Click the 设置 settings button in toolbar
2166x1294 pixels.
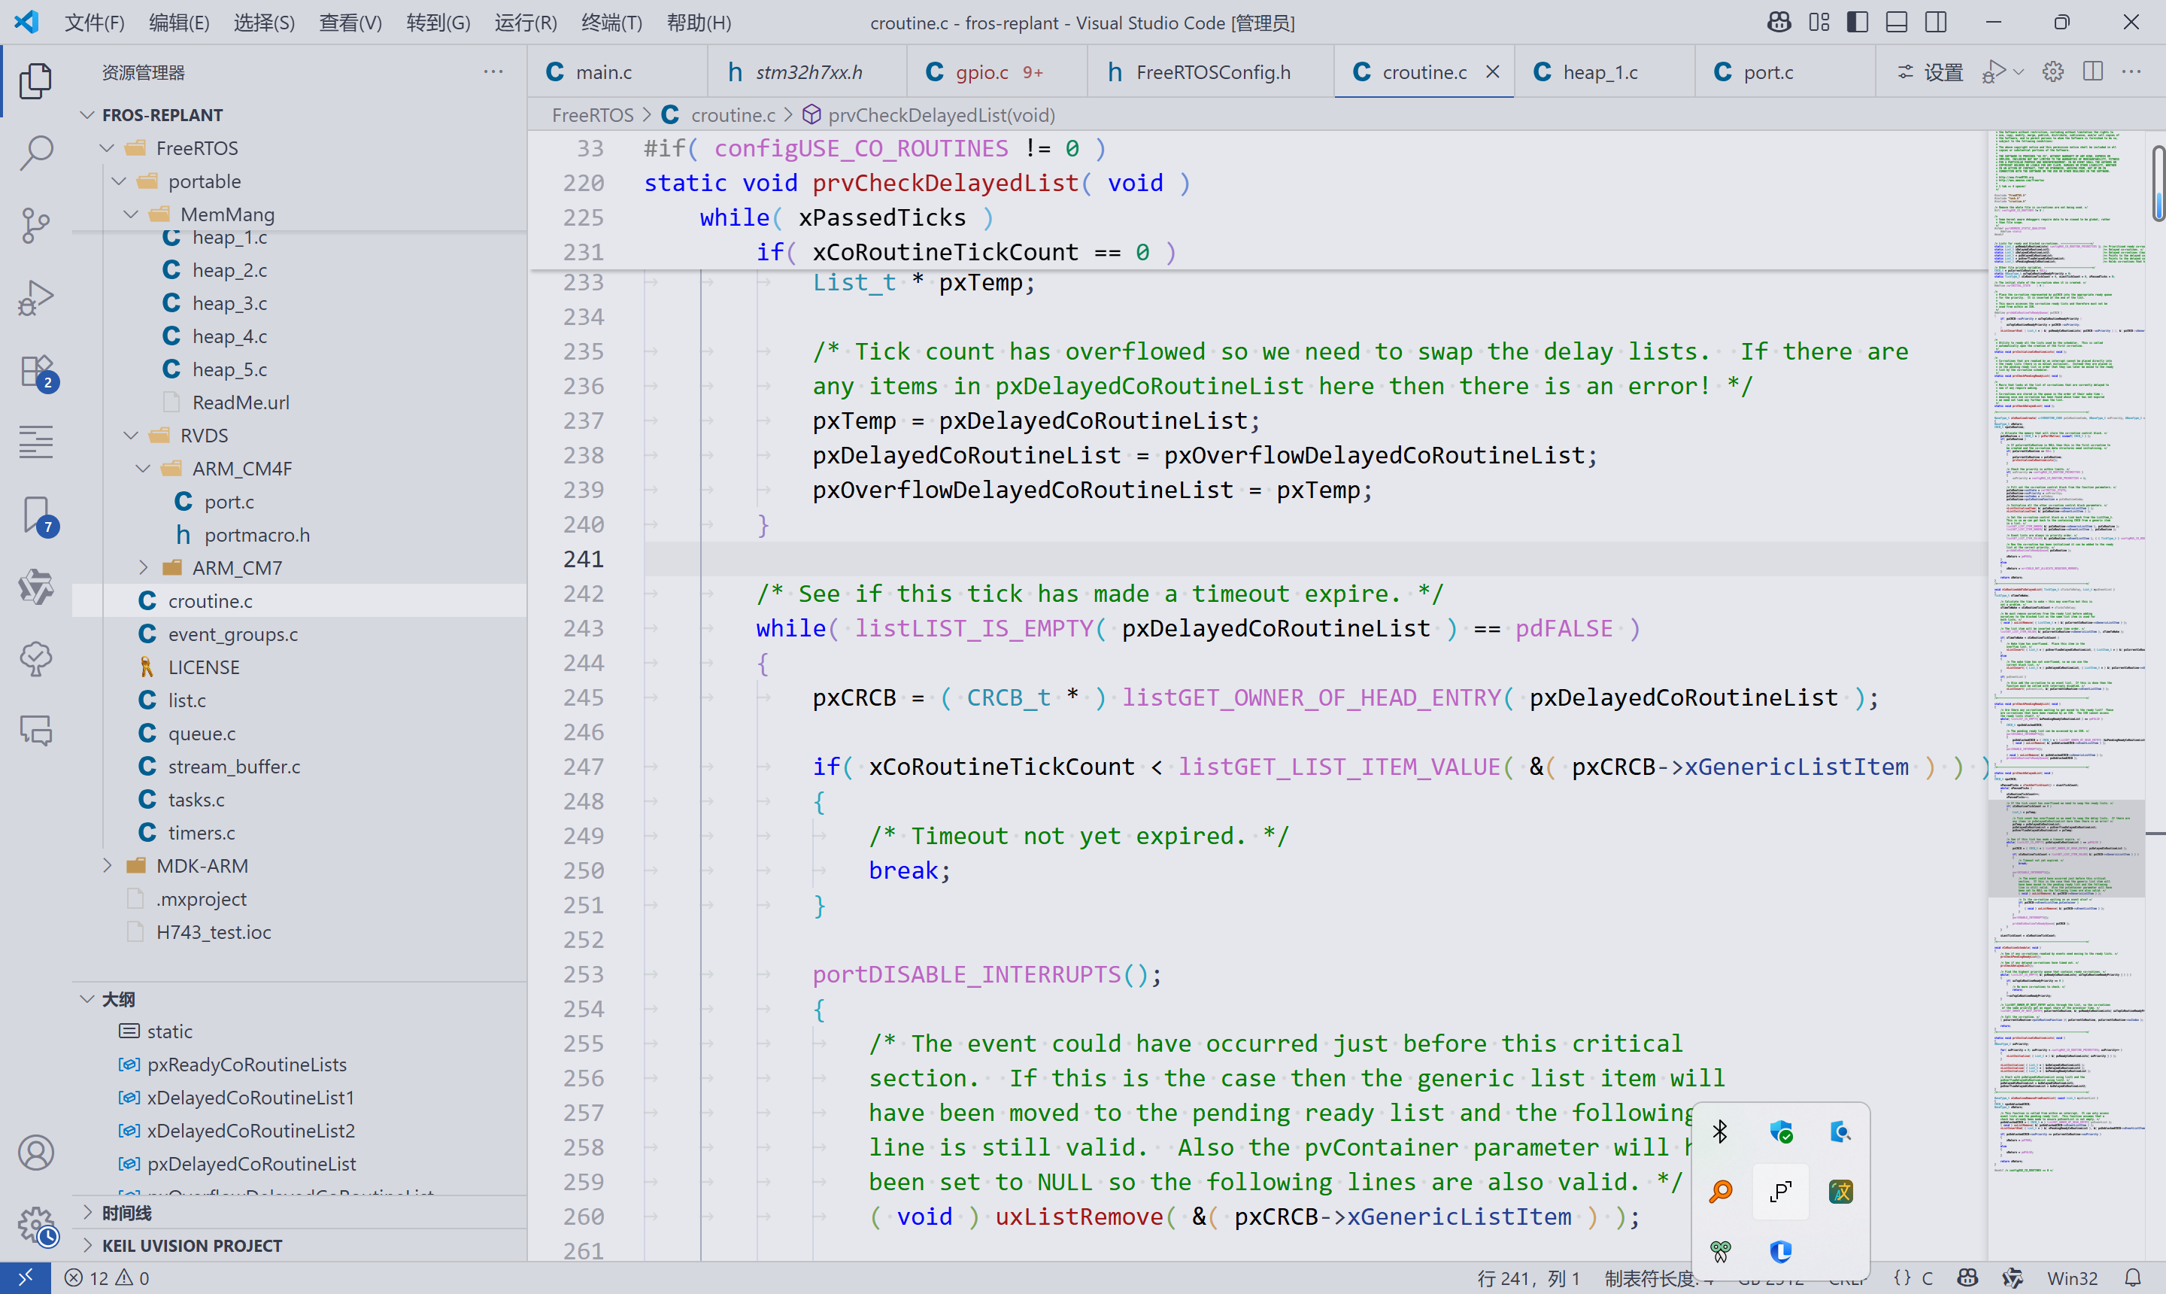tap(1929, 71)
